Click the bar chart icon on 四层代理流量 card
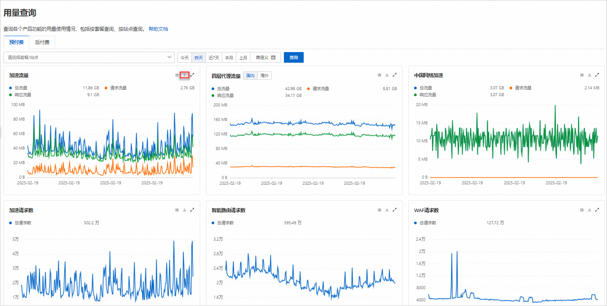This screenshot has height=306, width=607. [x=379, y=75]
